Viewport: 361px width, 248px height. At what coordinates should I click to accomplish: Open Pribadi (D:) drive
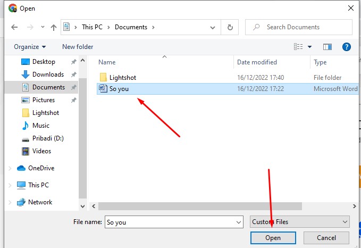click(48, 138)
